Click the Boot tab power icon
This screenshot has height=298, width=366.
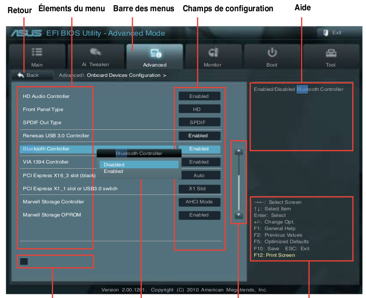point(272,52)
